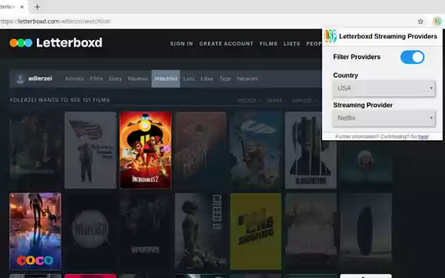
Task: Open the yellow poster in second row
Action: 255,231
